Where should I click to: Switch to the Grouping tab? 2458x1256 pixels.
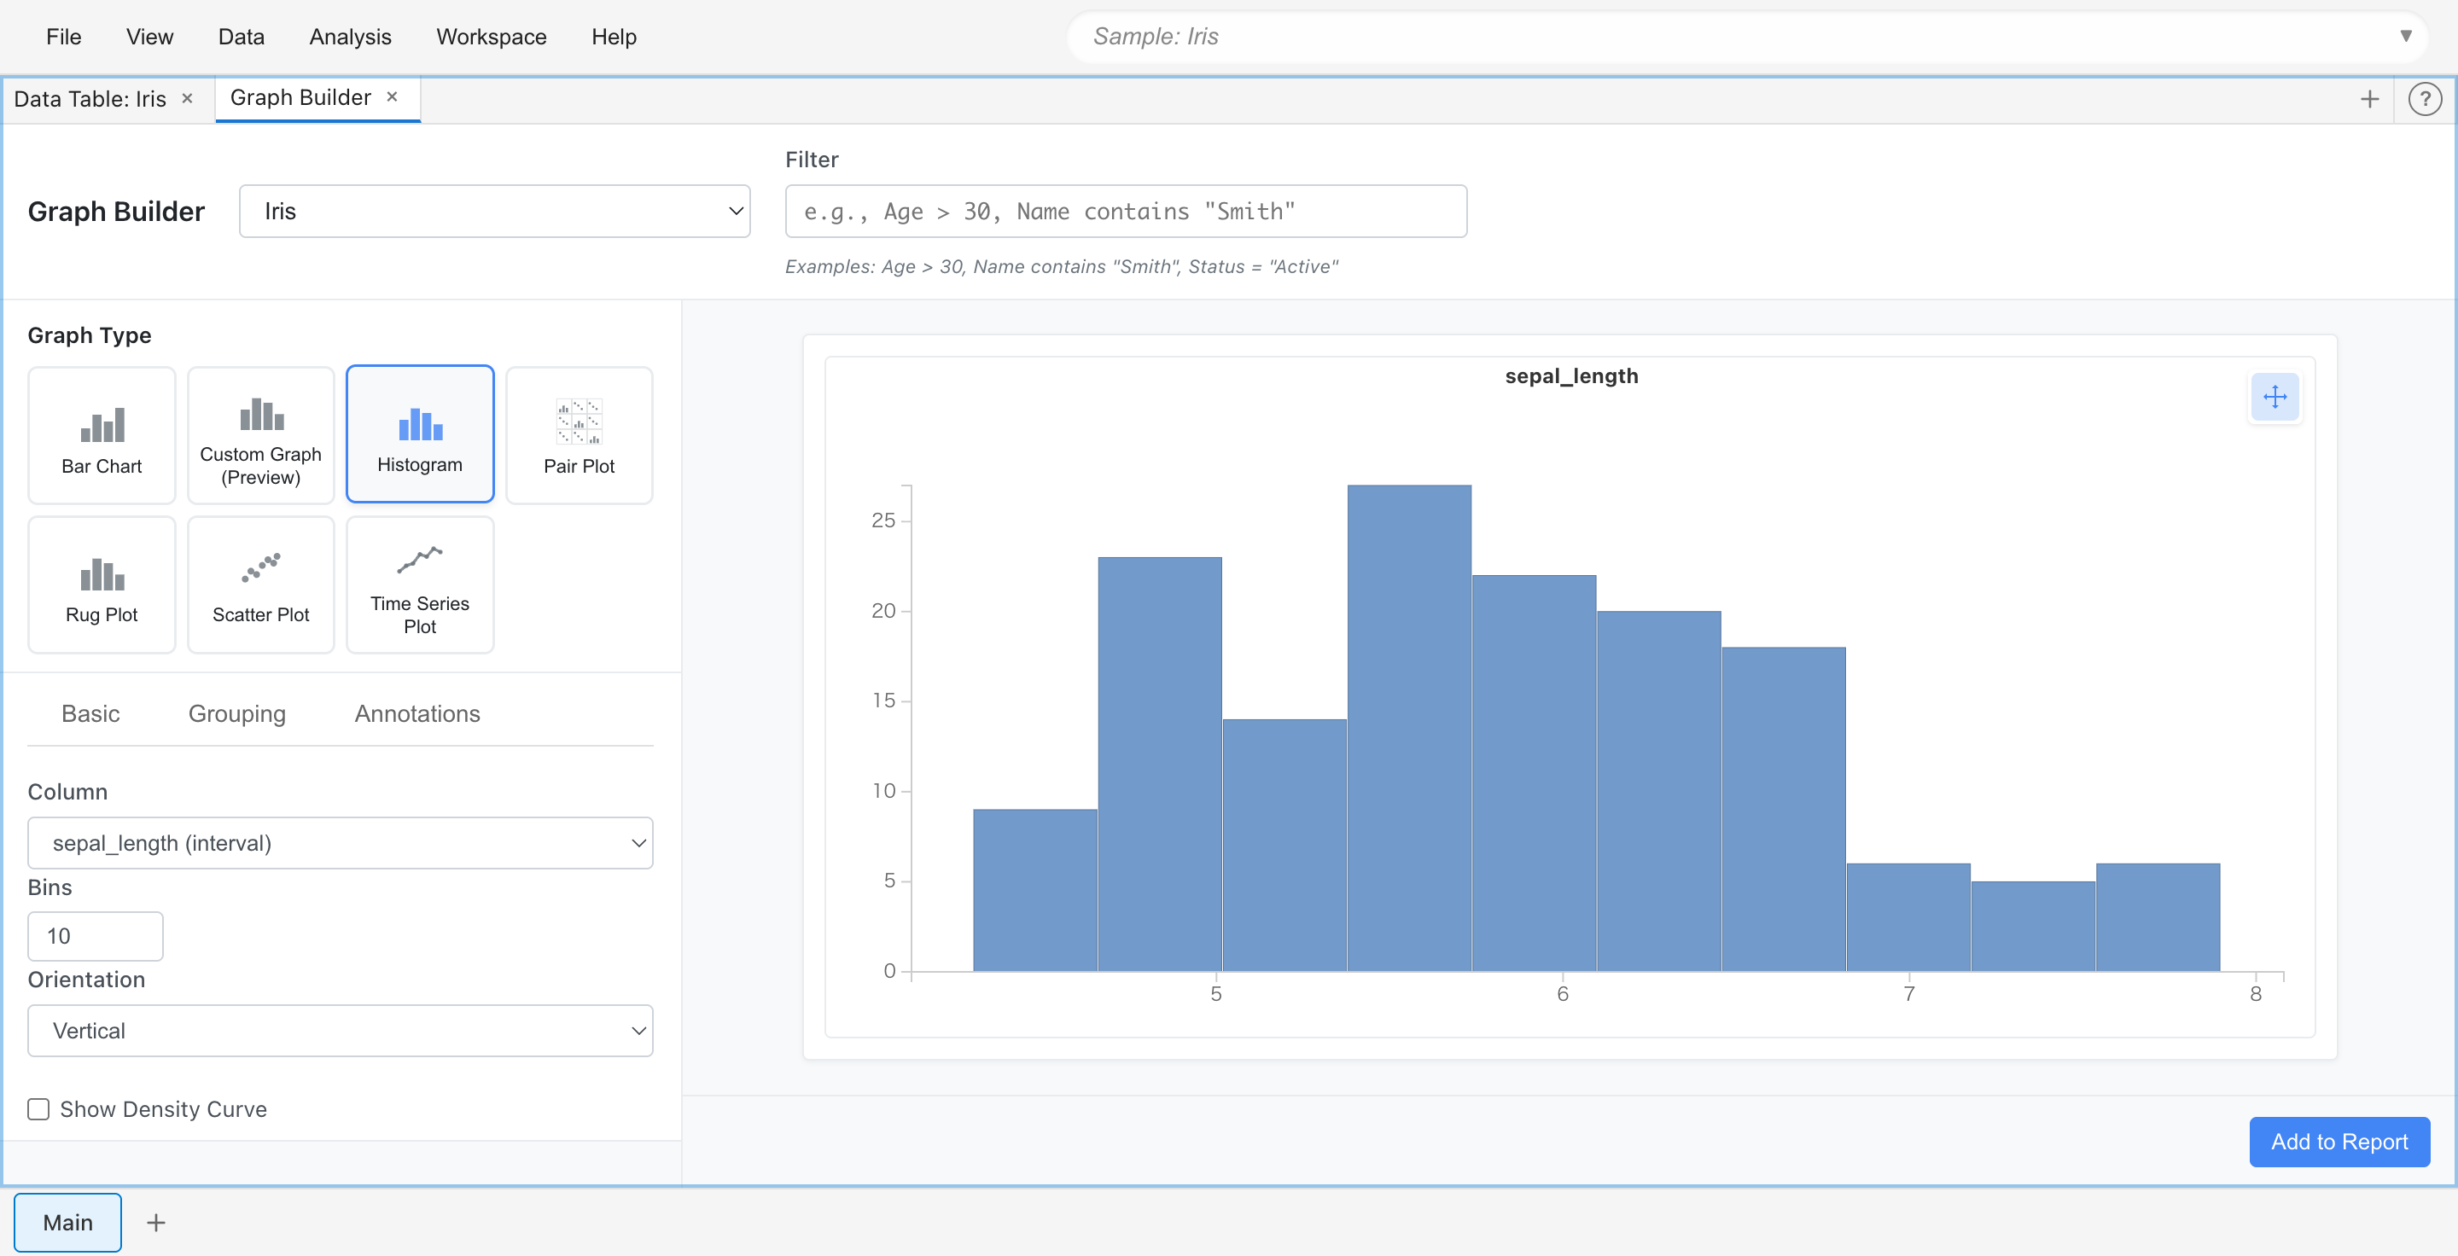pyautogui.click(x=236, y=713)
